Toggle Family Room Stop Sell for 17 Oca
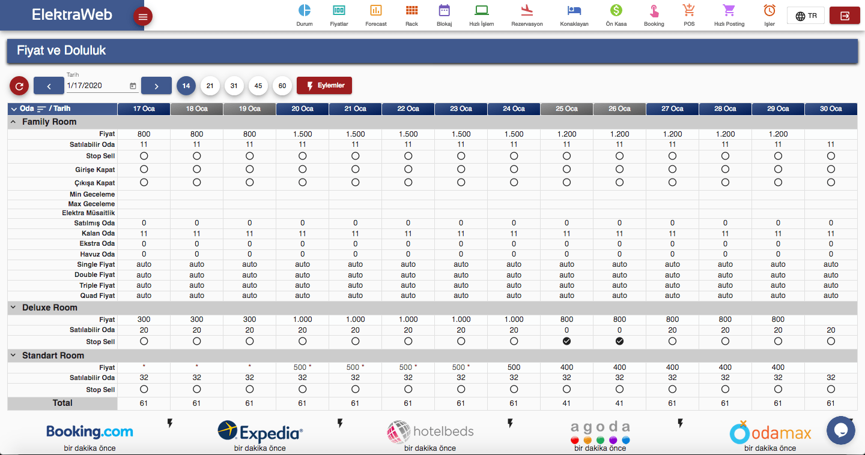 [x=144, y=156]
